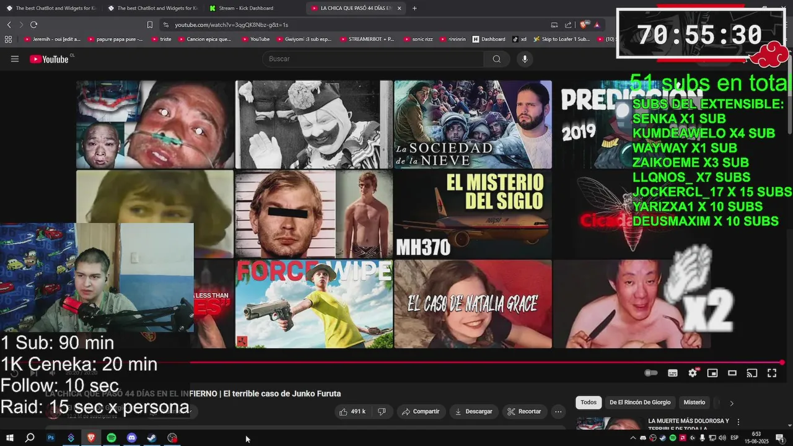Open the Brave Rewards triangle icon
This screenshot has height=446, width=793.
(597, 25)
